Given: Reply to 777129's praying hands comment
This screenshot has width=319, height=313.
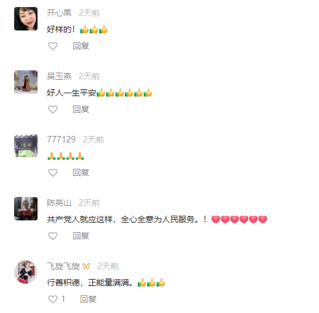Looking at the screenshot, I should pos(81,172).
